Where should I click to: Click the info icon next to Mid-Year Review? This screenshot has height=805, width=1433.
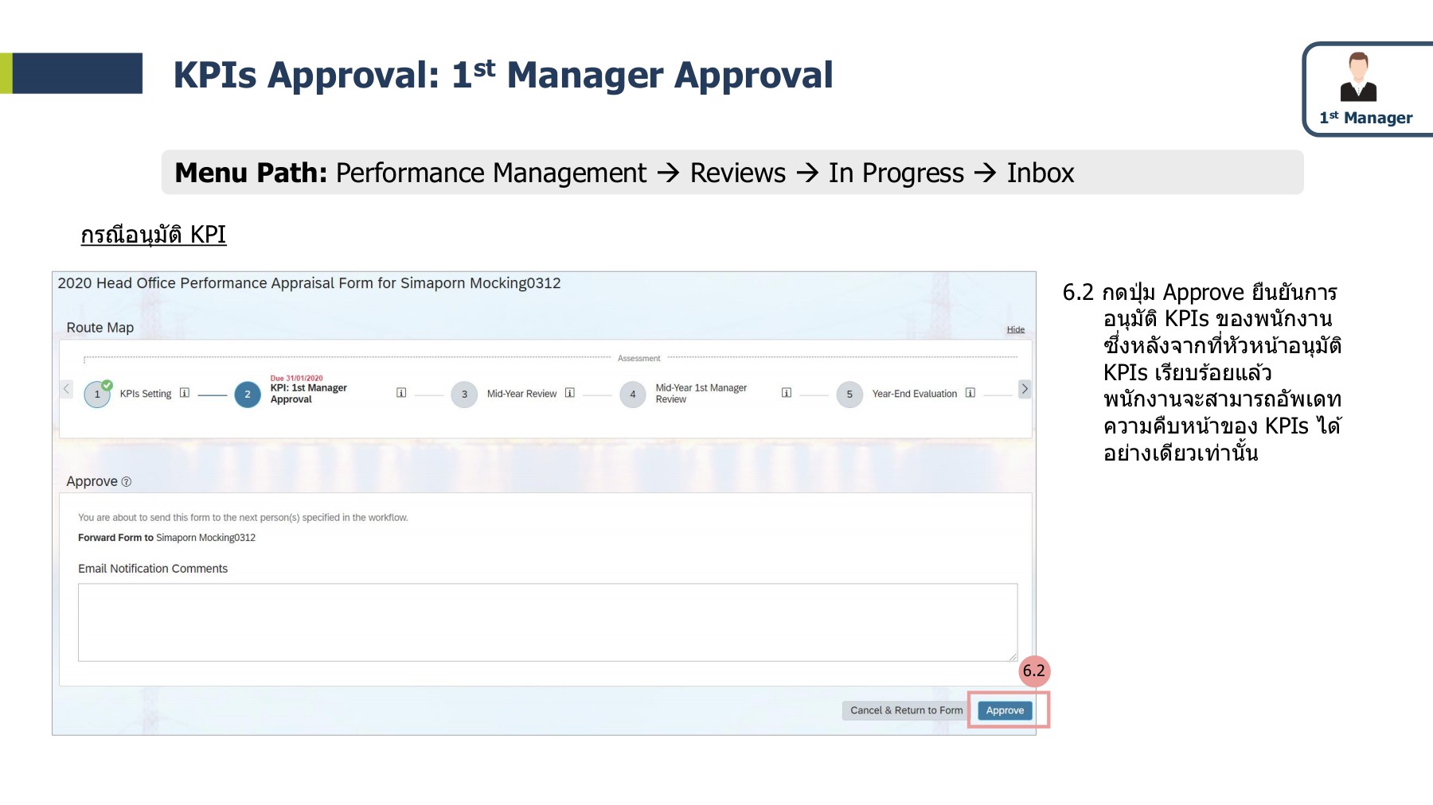click(x=570, y=393)
